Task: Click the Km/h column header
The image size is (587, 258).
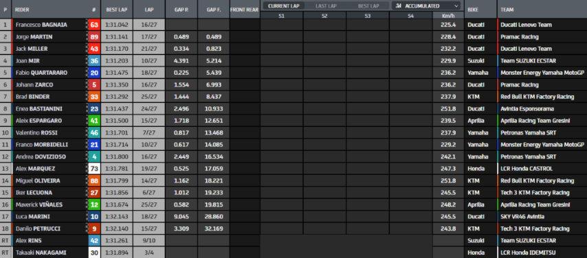Action: pos(448,16)
